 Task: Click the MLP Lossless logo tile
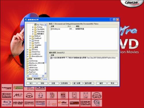tap(18, 95)
